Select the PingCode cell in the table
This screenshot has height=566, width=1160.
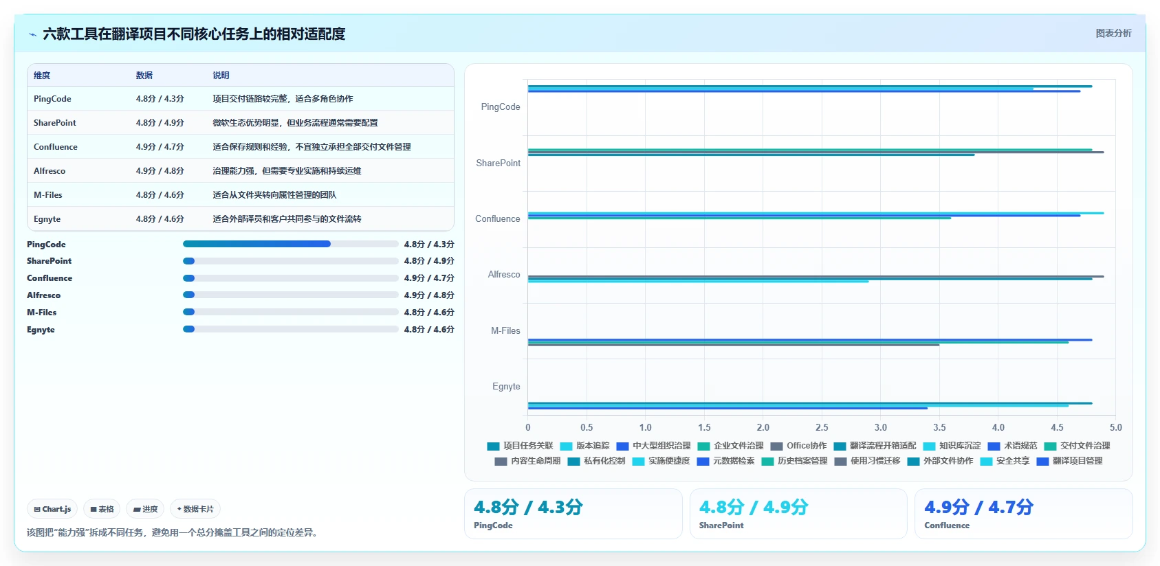pyautogui.click(x=52, y=99)
